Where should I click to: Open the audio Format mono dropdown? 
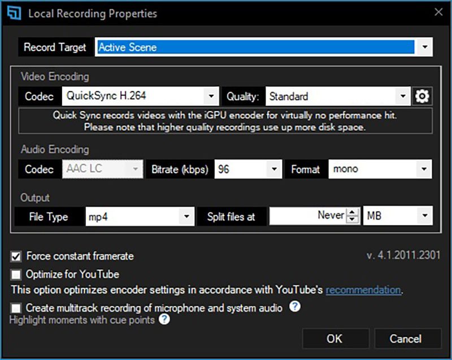pyautogui.click(x=424, y=169)
